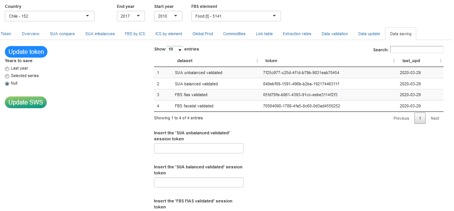Click the SUA unbalanced validated token input
Image resolution: width=454 pixels, height=211 pixels.
coord(198,149)
